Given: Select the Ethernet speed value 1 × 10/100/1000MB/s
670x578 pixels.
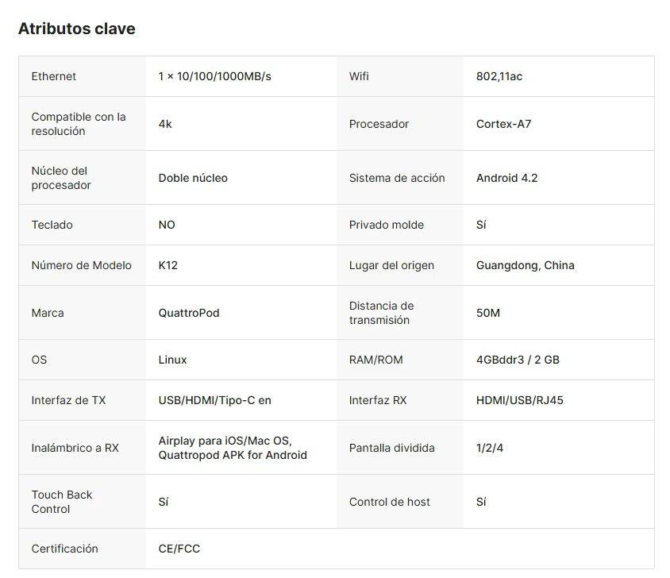Looking at the screenshot, I should [x=214, y=76].
